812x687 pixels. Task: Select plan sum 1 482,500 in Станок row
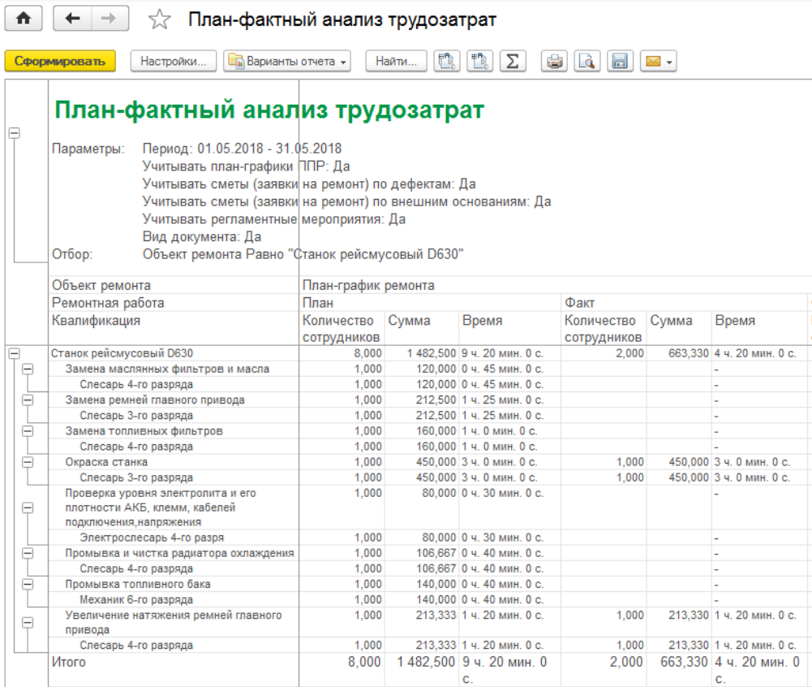pos(432,353)
